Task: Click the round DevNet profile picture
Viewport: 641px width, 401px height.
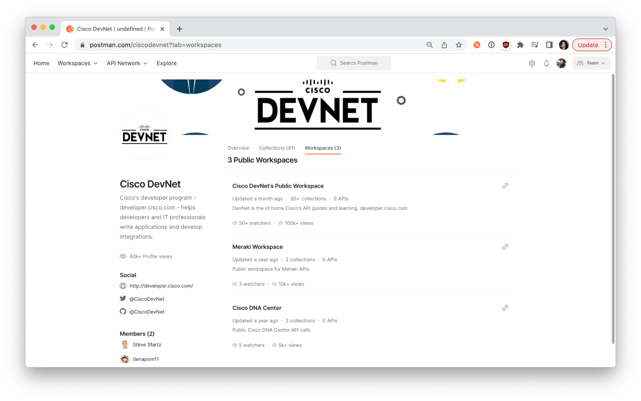Action: pos(144,135)
